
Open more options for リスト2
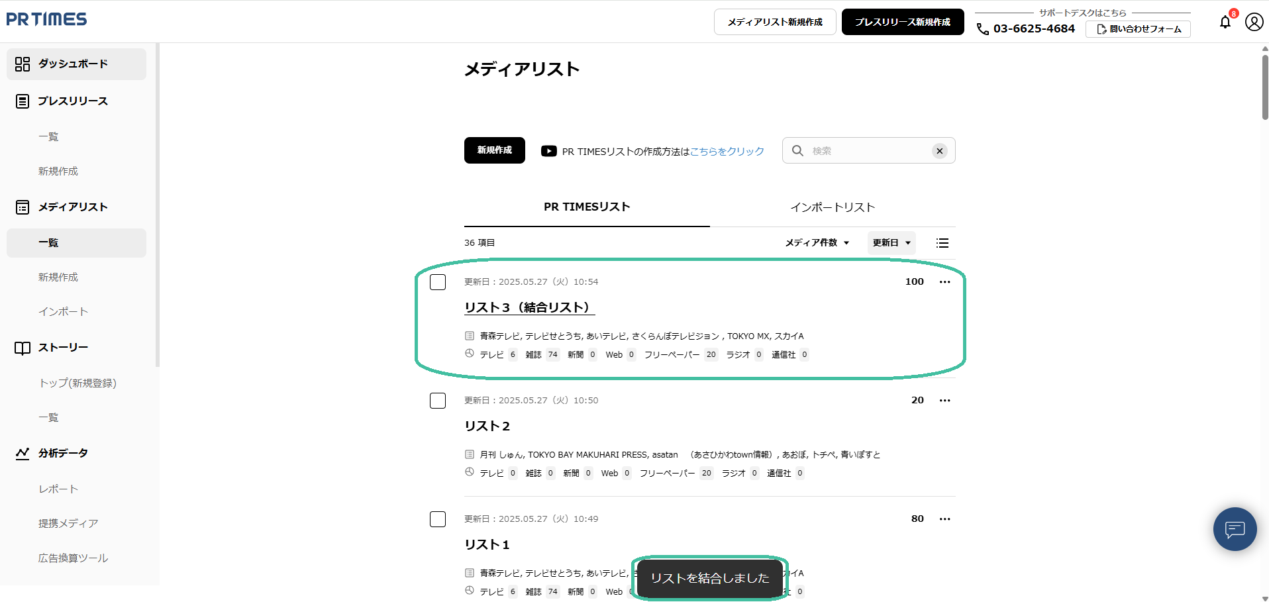(x=944, y=401)
